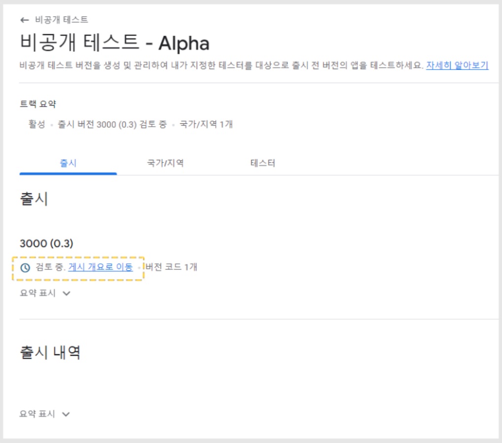Click the back arrow icon beside 비공개 테스트
Screen dimensions: 502x443
pos(25,20)
